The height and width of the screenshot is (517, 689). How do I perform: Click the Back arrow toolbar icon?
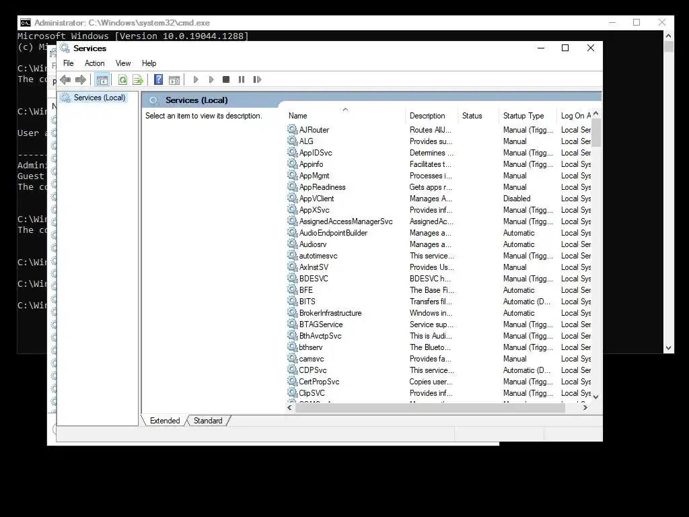(x=65, y=79)
